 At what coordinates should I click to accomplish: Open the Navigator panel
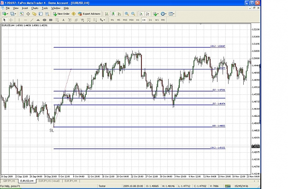point(35,14)
